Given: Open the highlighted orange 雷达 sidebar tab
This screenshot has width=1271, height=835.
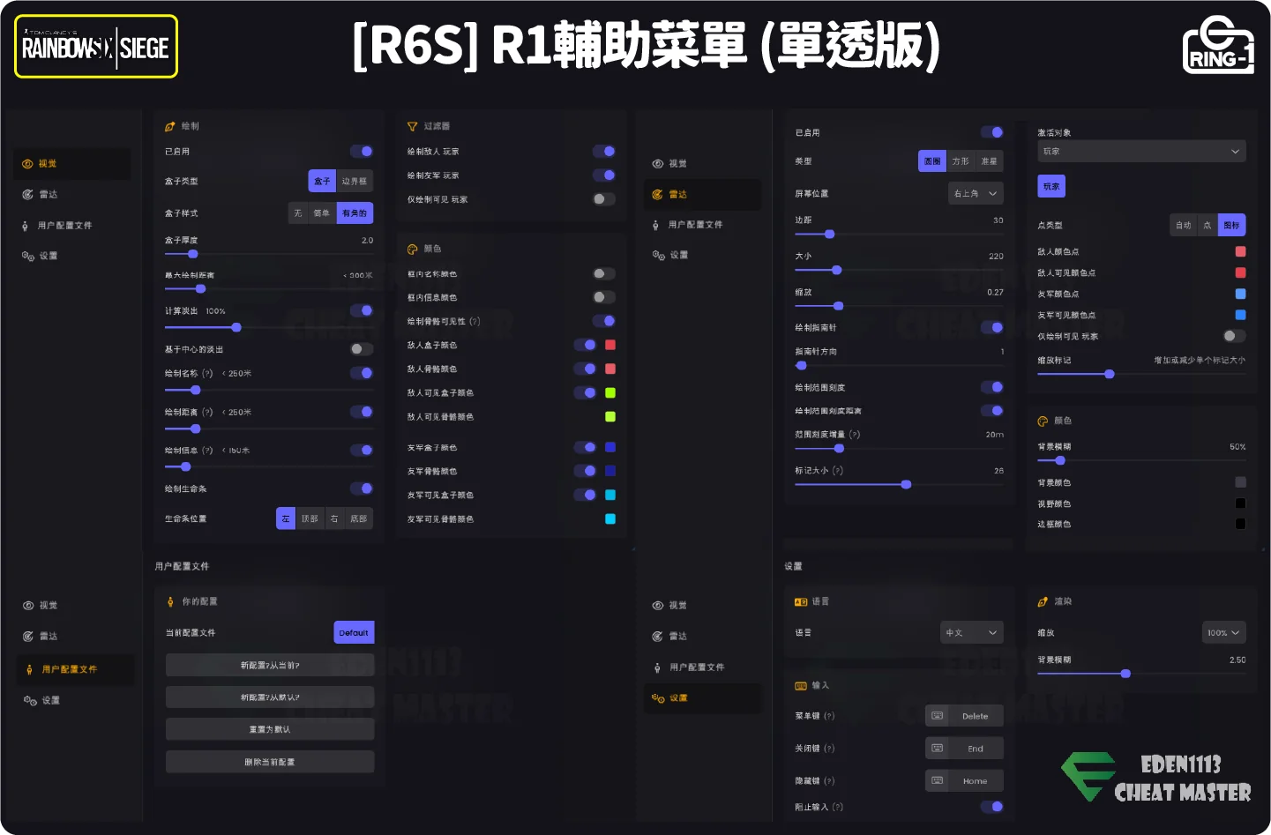Looking at the screenshot, I should (x=702, y=195).
